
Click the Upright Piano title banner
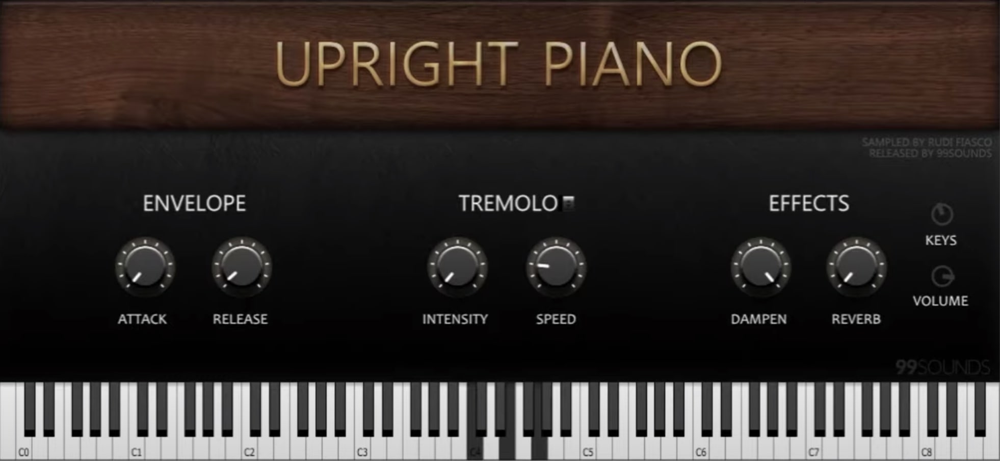[x=499, y=65]
